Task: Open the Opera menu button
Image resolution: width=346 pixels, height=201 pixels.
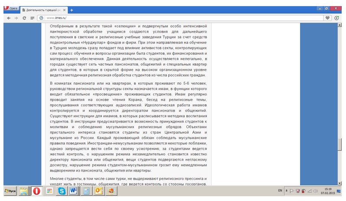Action: pyautogui.click(x=11, y=8)
